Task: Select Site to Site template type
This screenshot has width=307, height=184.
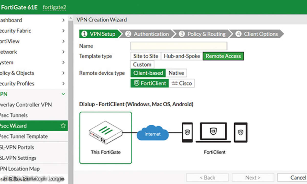Action: click(x=146, y=56)
